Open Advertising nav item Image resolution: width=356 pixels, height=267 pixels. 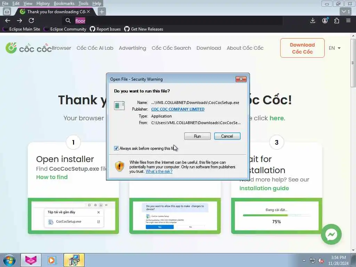(x=132, y=48)
